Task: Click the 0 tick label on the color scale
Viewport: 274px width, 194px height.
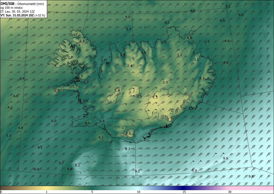Action: (1, 192)
